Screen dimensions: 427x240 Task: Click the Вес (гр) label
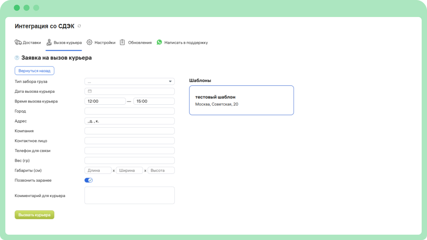(x=22, y=160)
